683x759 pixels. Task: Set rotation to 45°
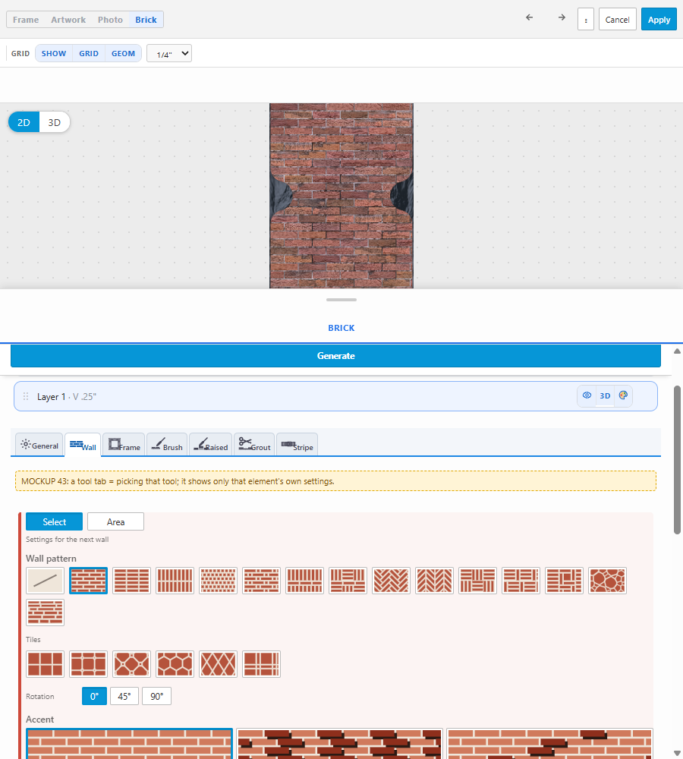(124, 696)
